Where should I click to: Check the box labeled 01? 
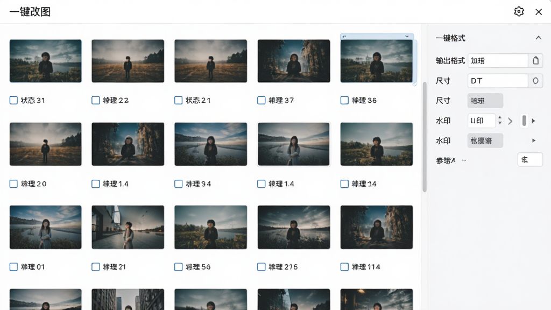click(13, 267)
